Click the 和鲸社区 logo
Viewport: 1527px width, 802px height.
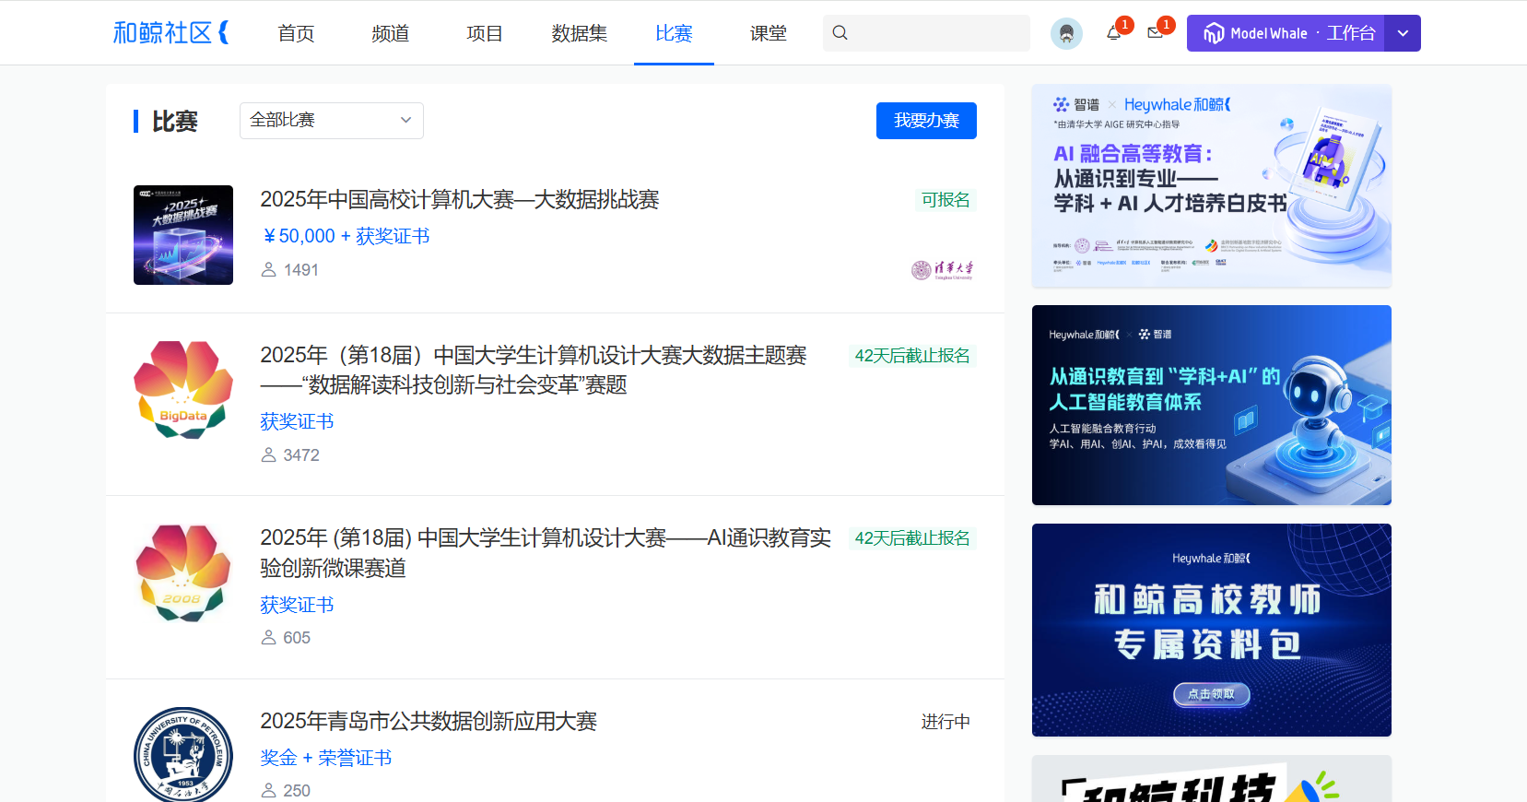[x=170, y=33]
